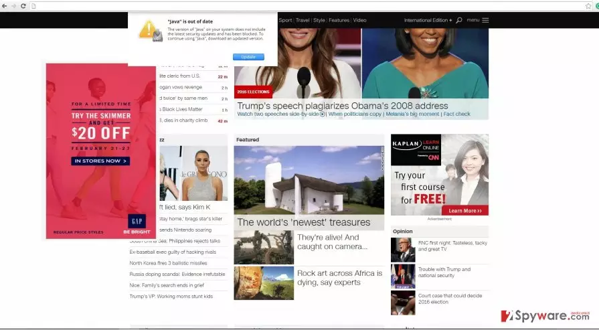Open the Fact check link
Screen dimensions: 599x330
(457, 114)
